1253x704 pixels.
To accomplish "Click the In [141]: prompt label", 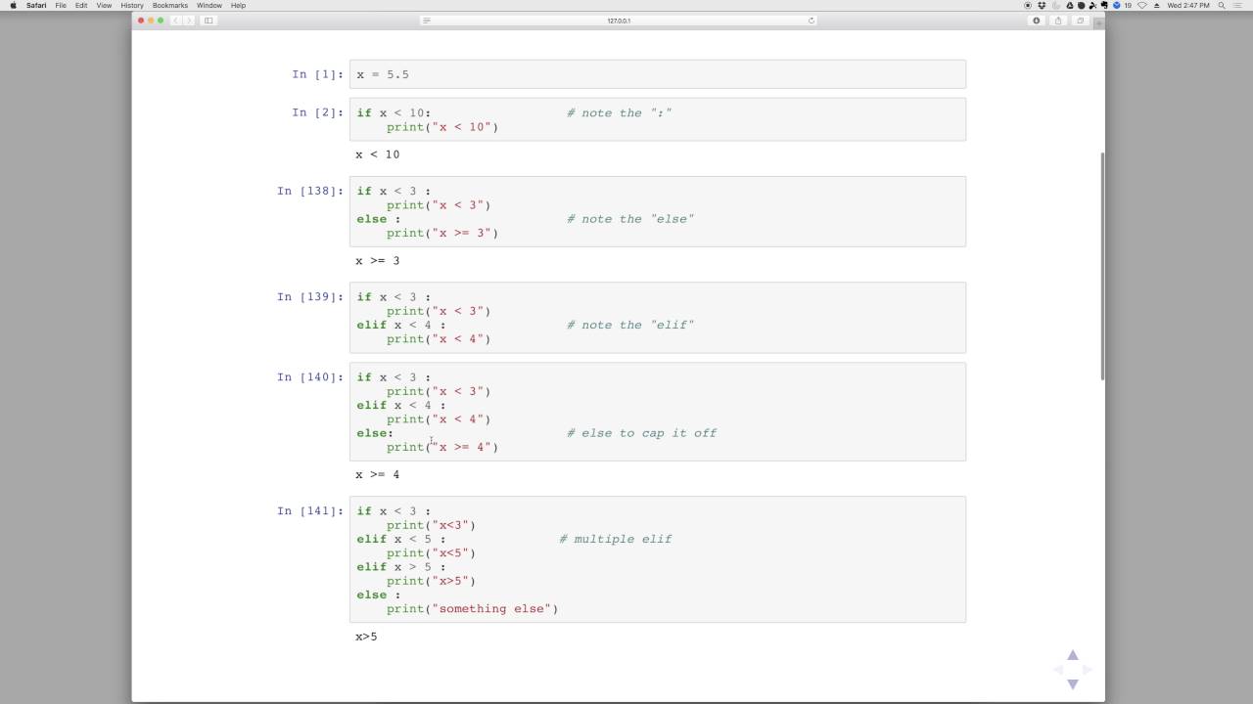I will coord(310,511).
